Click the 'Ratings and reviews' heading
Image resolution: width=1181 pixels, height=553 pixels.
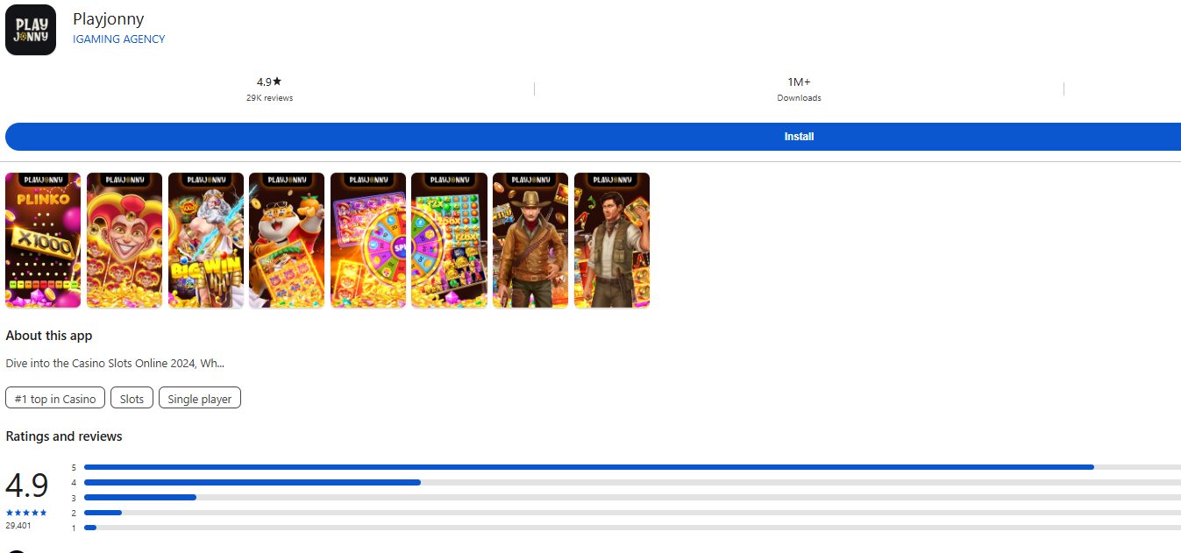pyautogui.click(x=64, y=436)
